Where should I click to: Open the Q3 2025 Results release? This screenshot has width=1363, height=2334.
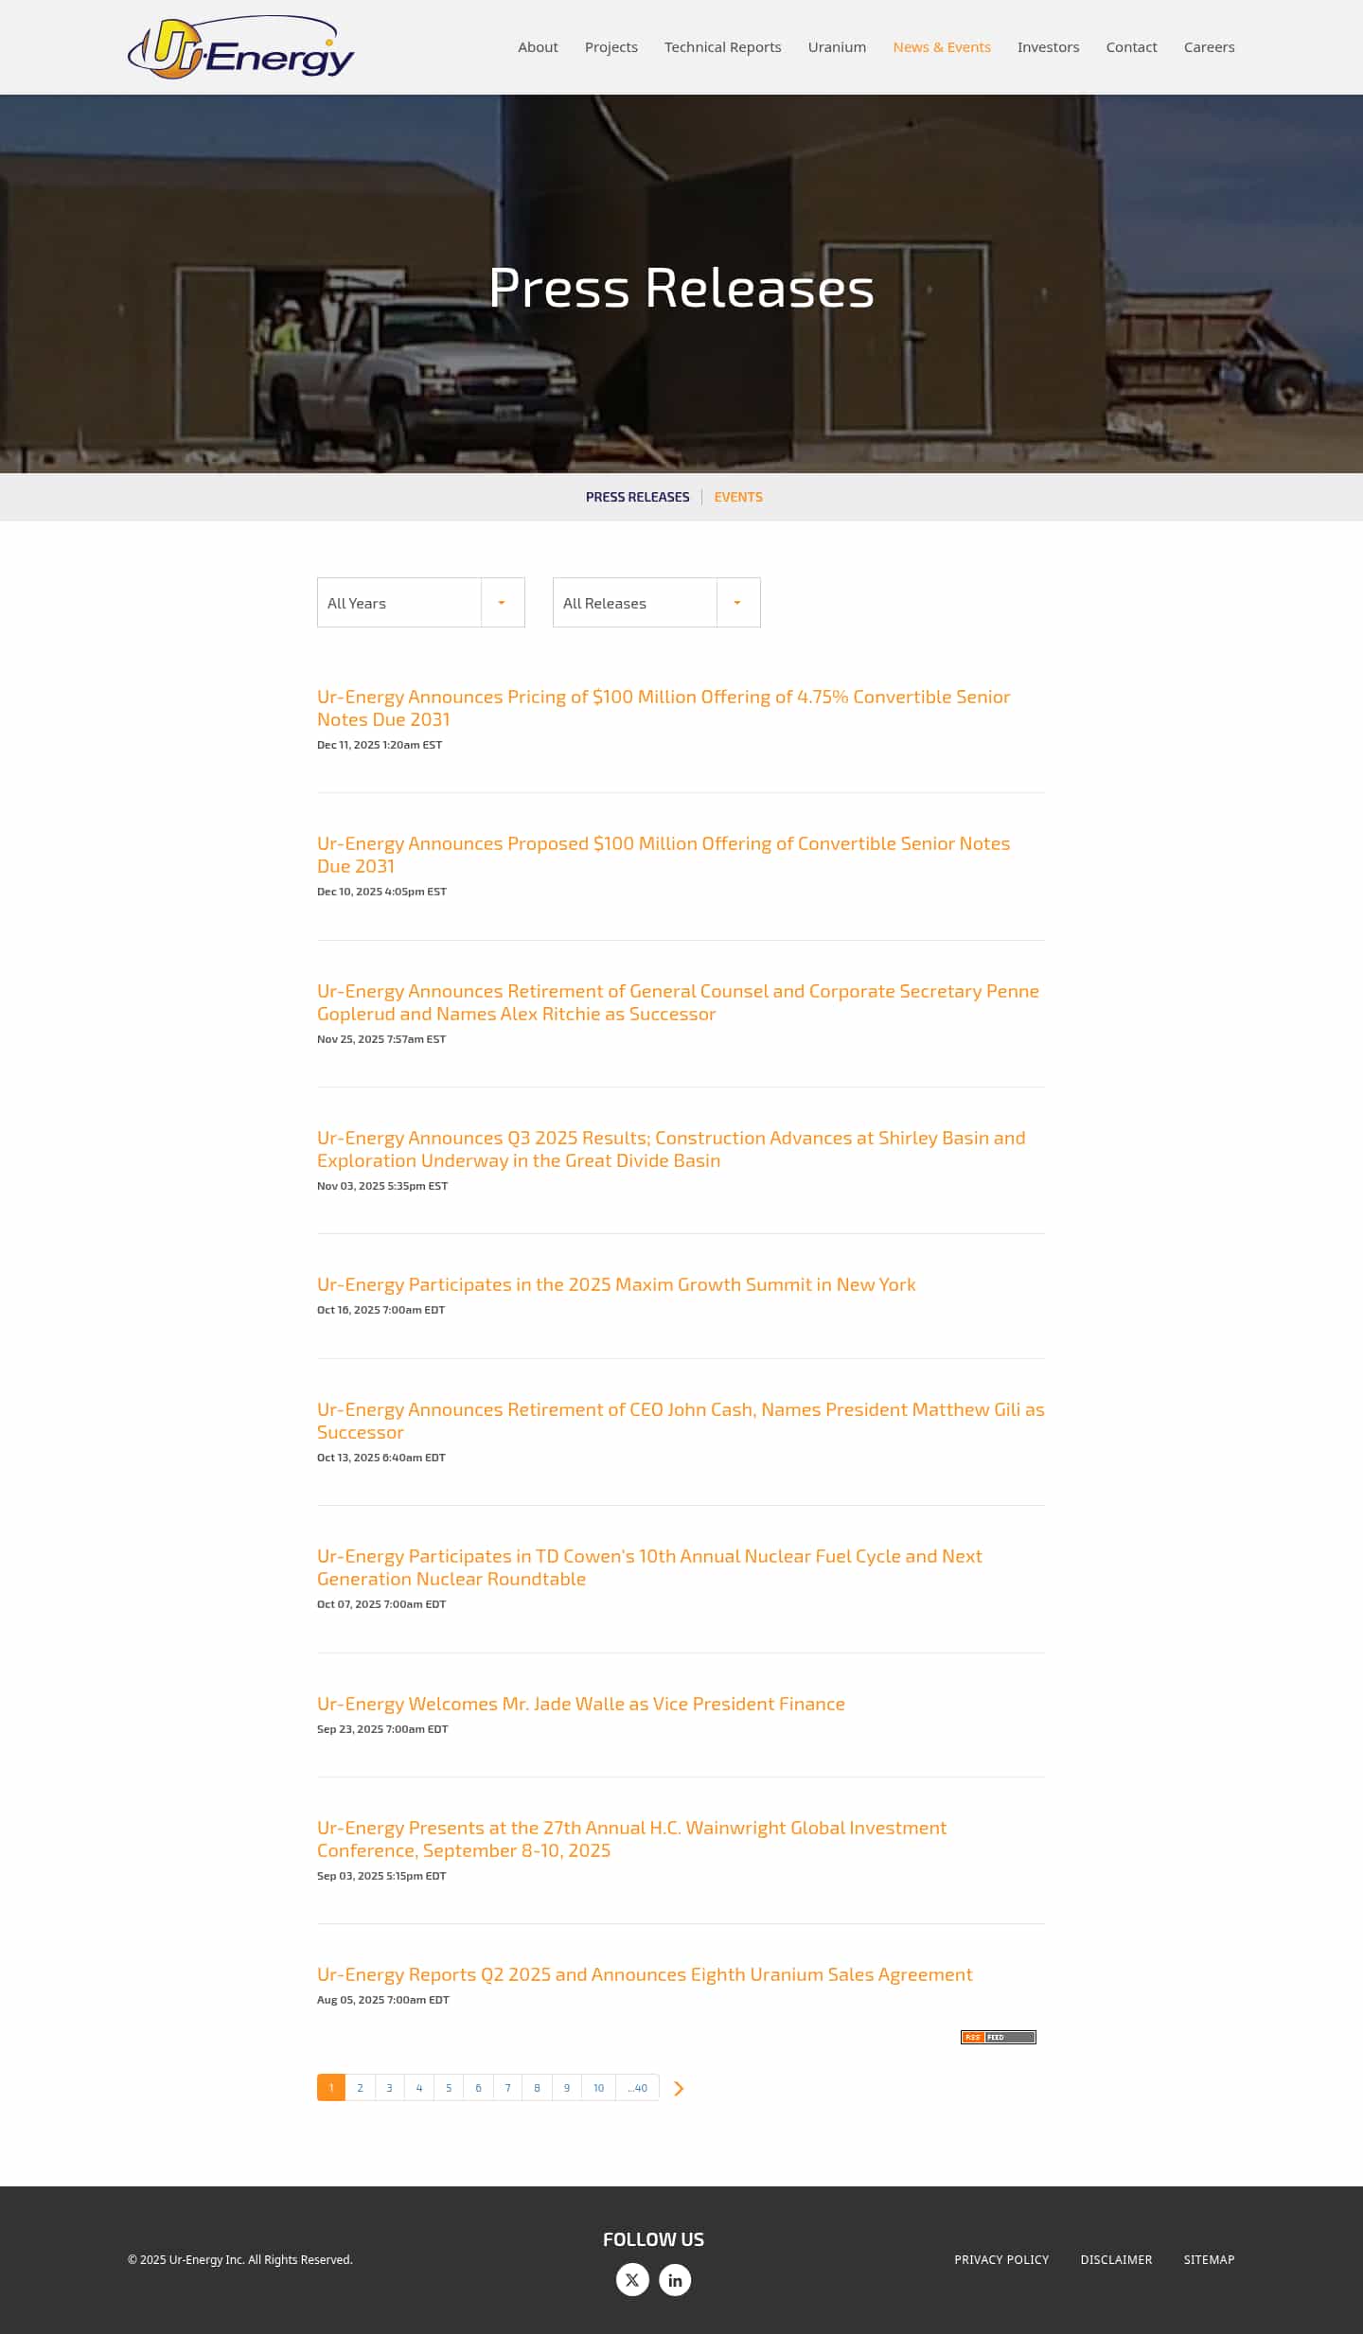point(671,1149)
